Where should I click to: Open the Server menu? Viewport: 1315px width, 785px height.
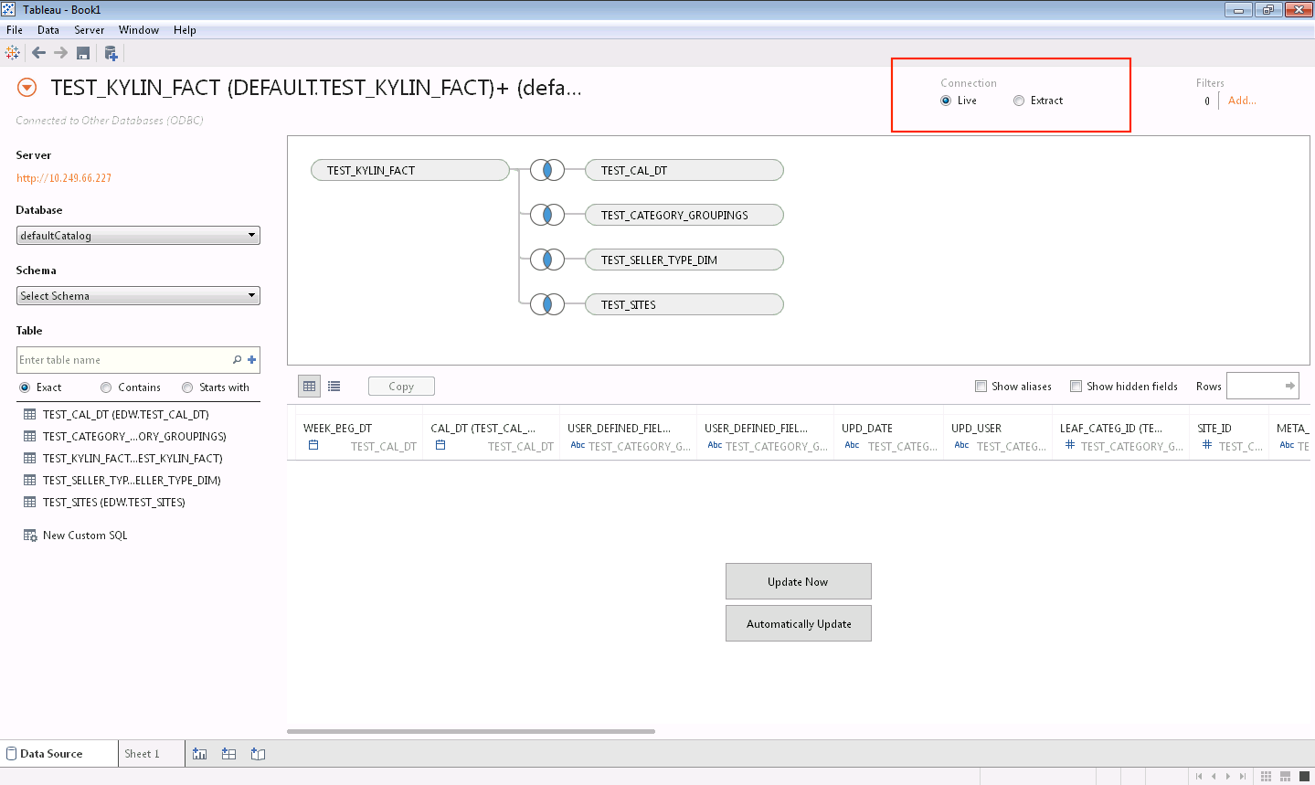[89, 30]
